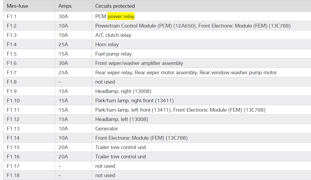Click the "Amps" column header
Viewport: 311px width, 180px height.
pos(65,6)
